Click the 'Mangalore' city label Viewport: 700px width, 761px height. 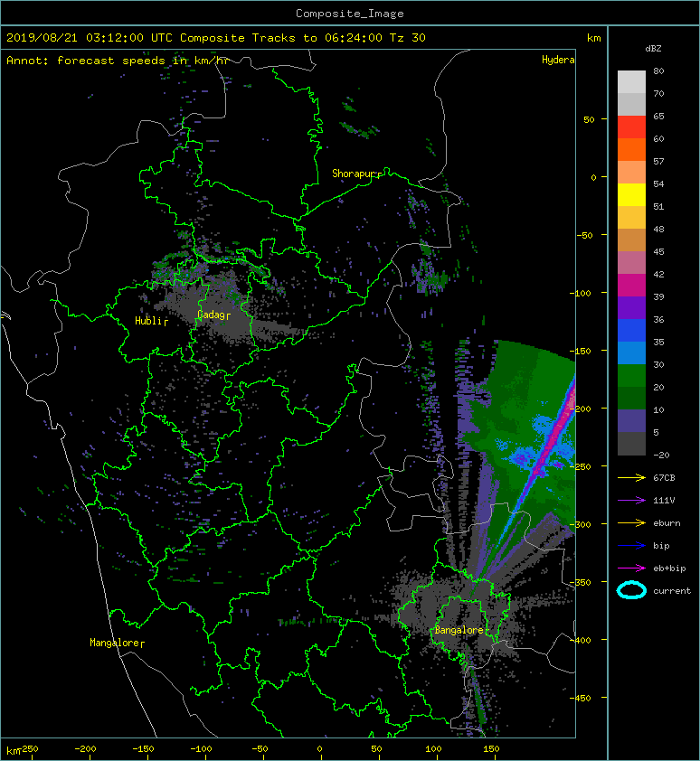(115, 643)
